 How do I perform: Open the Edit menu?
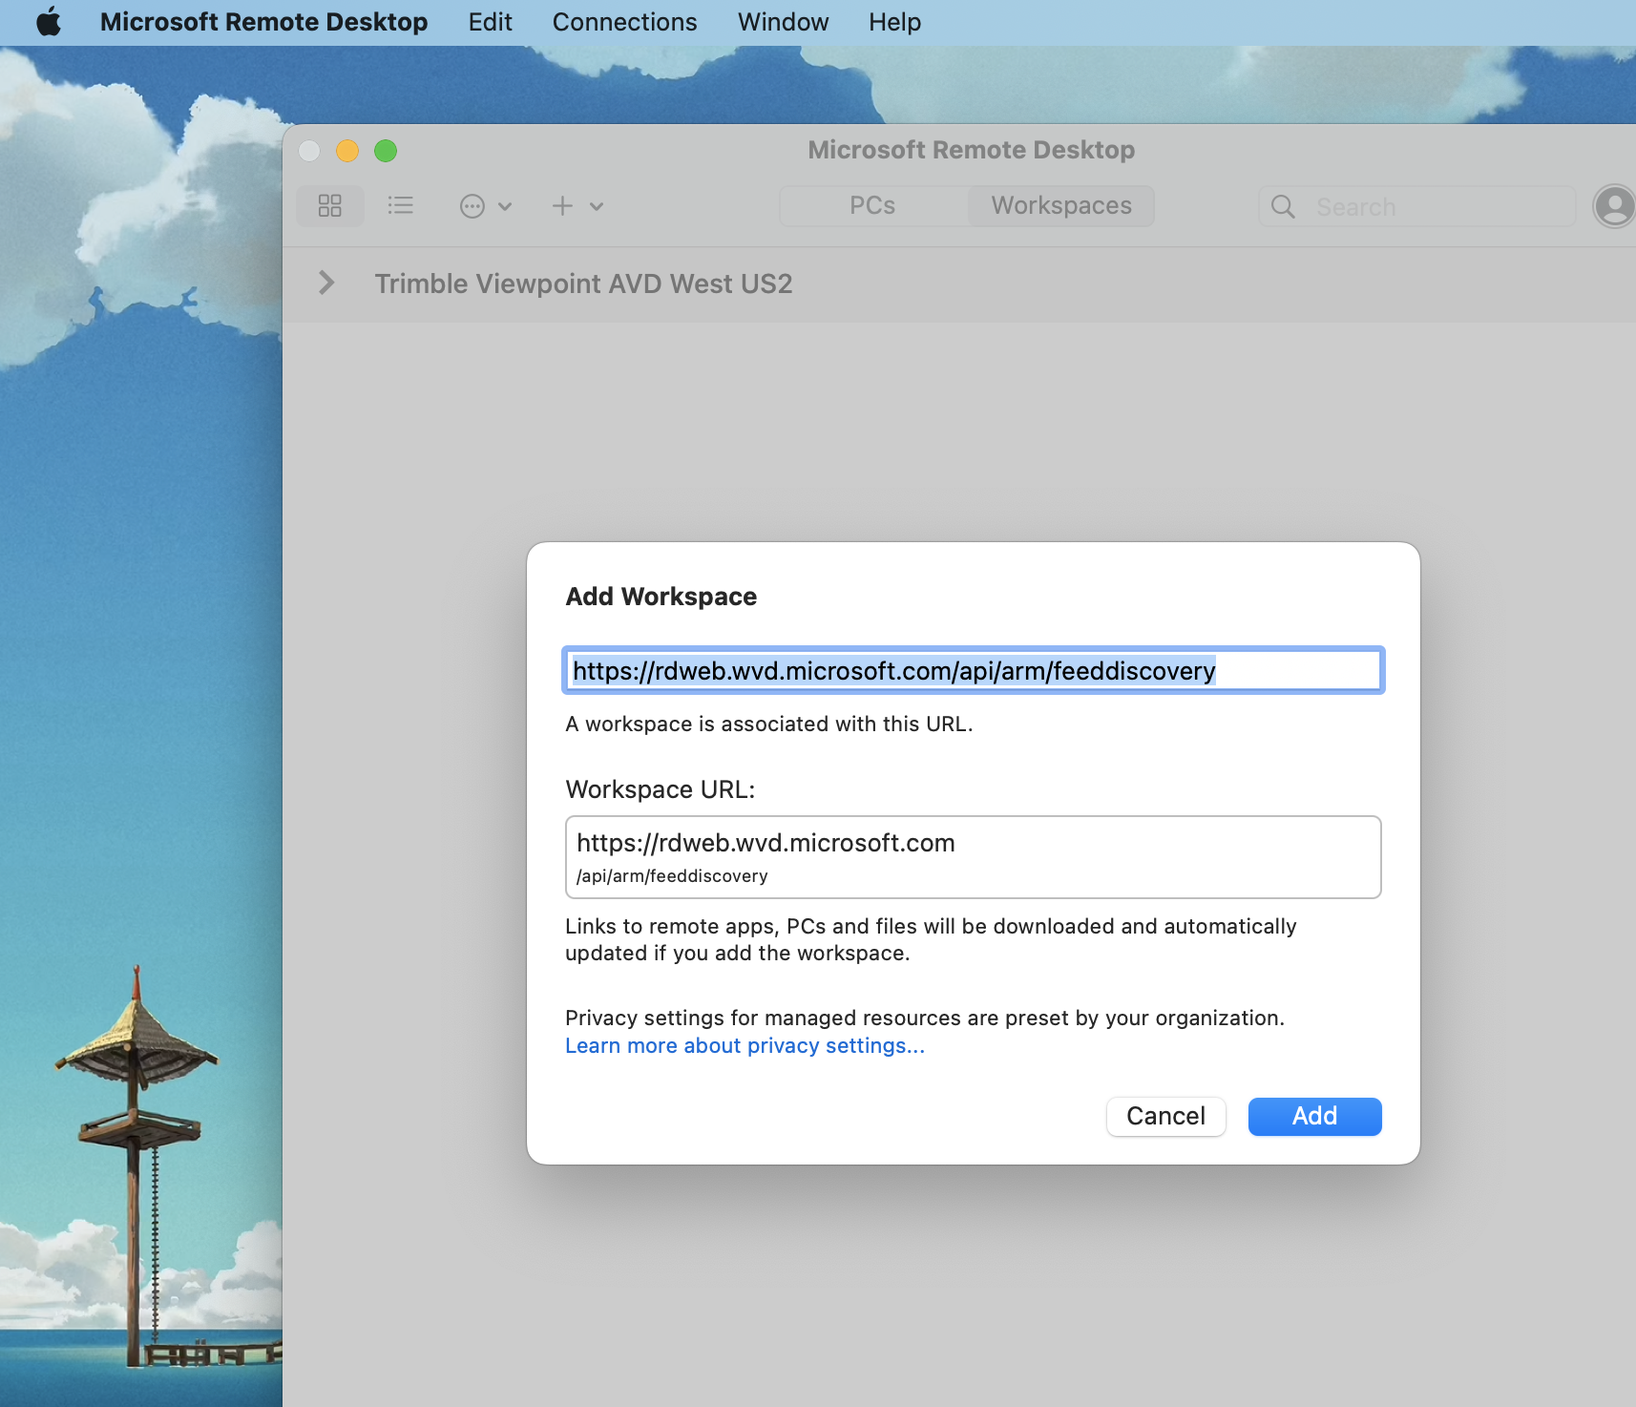(490, 22)
